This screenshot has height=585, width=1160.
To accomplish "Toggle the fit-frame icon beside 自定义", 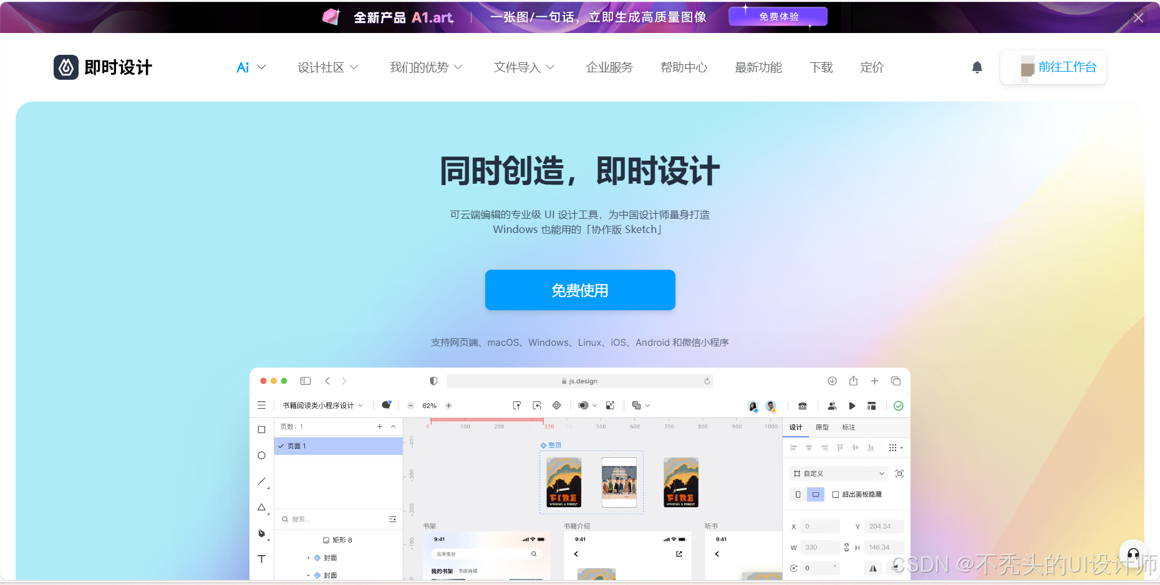I will click(x=899, y=473).
